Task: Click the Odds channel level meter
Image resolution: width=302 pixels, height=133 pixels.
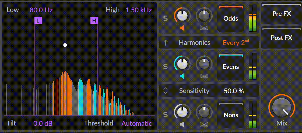Action: [x=253, y=18]
